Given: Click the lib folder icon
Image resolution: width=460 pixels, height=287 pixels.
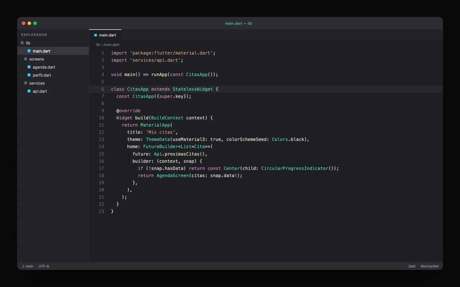Looking at the screenshot, I should coord(22,43).
